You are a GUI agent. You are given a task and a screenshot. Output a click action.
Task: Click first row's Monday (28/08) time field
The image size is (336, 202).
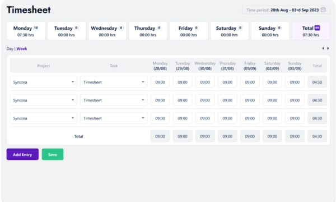click(160, 82)
